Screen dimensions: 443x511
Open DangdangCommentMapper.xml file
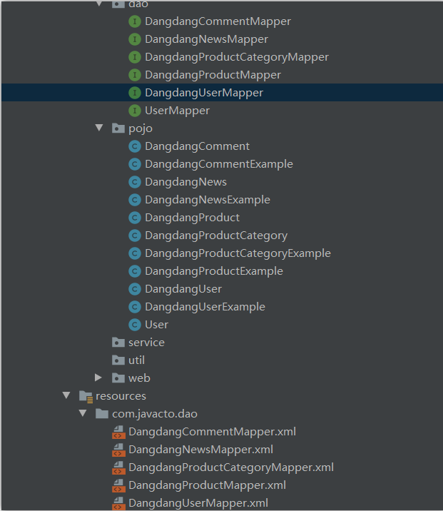point(212,432)
